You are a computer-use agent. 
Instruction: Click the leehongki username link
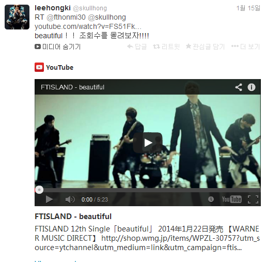pos(53,8)
